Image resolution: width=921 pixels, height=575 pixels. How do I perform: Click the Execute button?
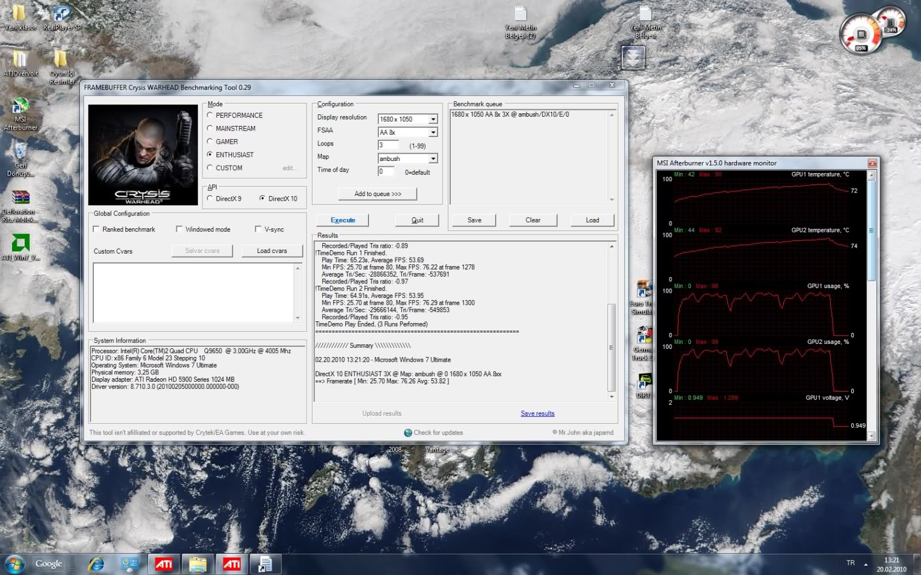(x=342, y=220)
